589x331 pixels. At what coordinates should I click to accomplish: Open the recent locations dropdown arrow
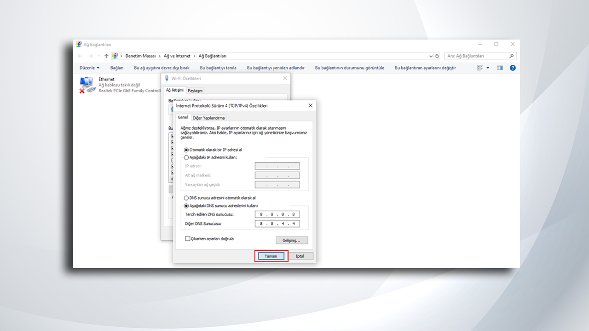98,56
